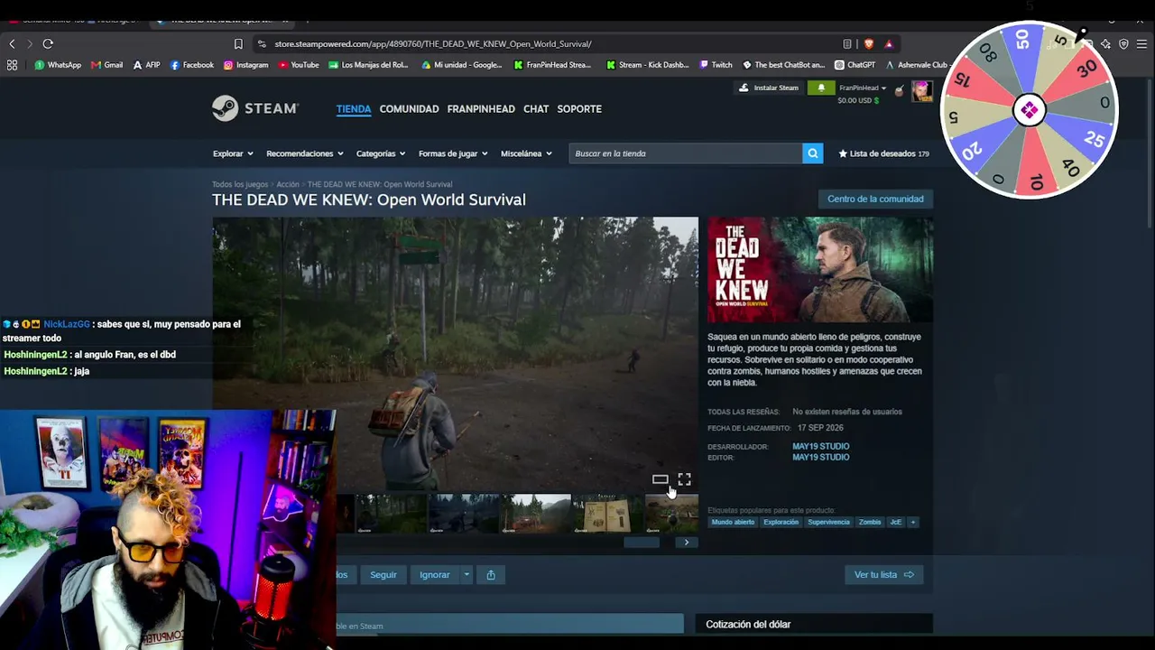Open Steam notifications bell
Image resolution: width=1155 pixels, height=650 pixels.
pyautogui.click(x=821, y=88)
